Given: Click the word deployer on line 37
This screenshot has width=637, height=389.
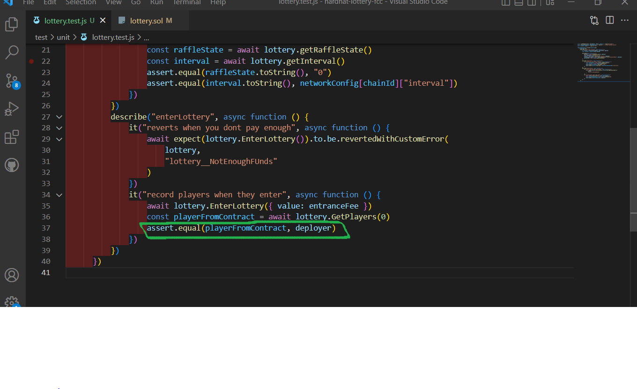Looking at the screenshot, I should [x=313, y=228].
